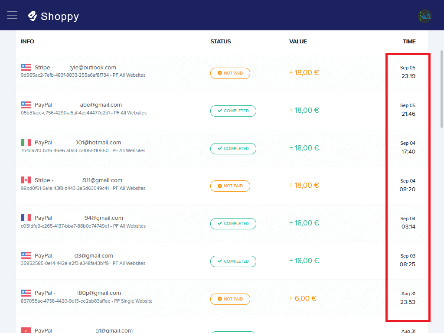Click the Sep 03 08:25 timestamp
The height and width of the screenshot is (333, 444).
click(408, 260)
